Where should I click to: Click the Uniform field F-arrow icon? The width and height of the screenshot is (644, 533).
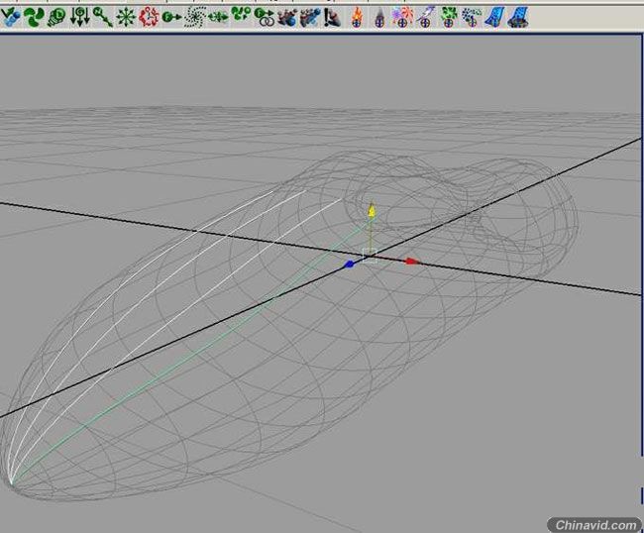point(171,17)
